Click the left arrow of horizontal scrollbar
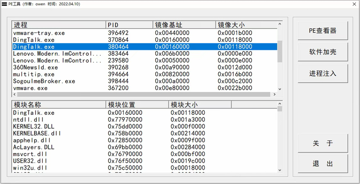Viewport: 360px width, 184px height. coord(15,94)
